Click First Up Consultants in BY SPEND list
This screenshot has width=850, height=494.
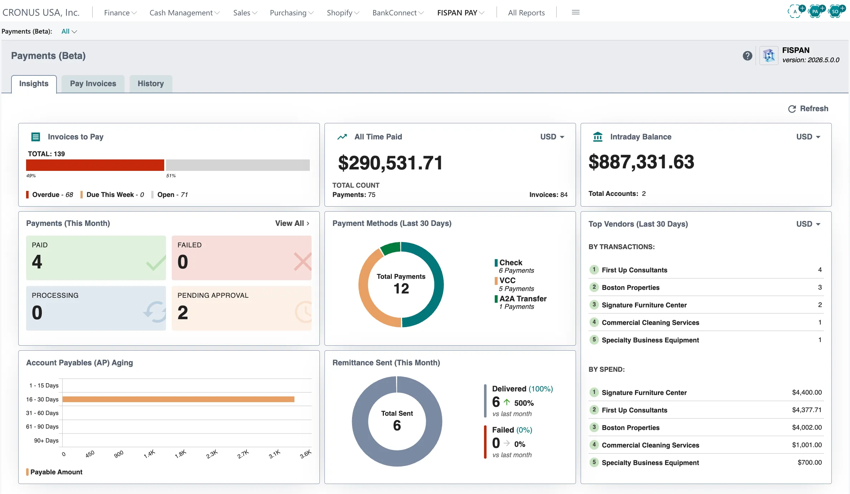pos(635,410)
